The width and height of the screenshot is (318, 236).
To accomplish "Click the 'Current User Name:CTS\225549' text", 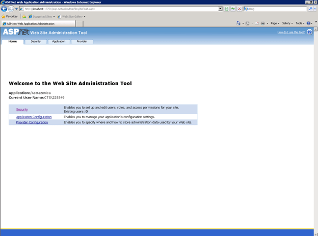I will pyautogui.click(x=37, y=97).
